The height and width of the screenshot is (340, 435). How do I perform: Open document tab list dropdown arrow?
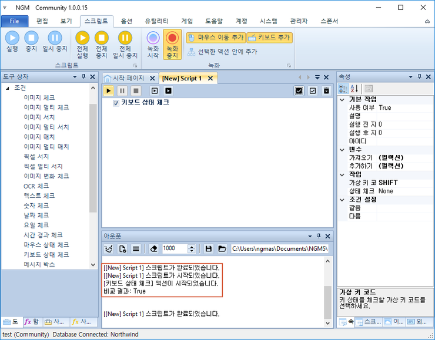[x=317, y=78]
